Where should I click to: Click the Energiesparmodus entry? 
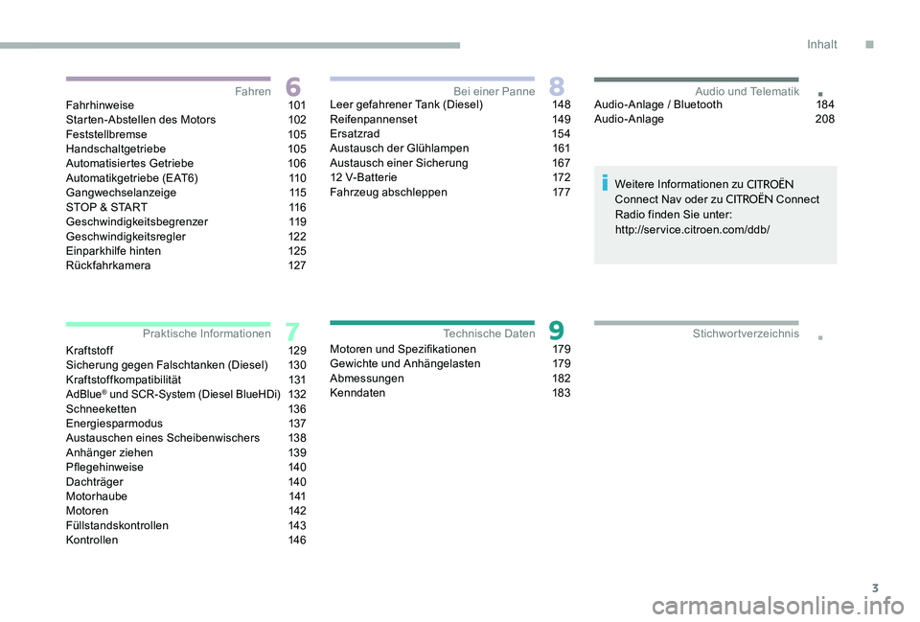coord(186,424)
